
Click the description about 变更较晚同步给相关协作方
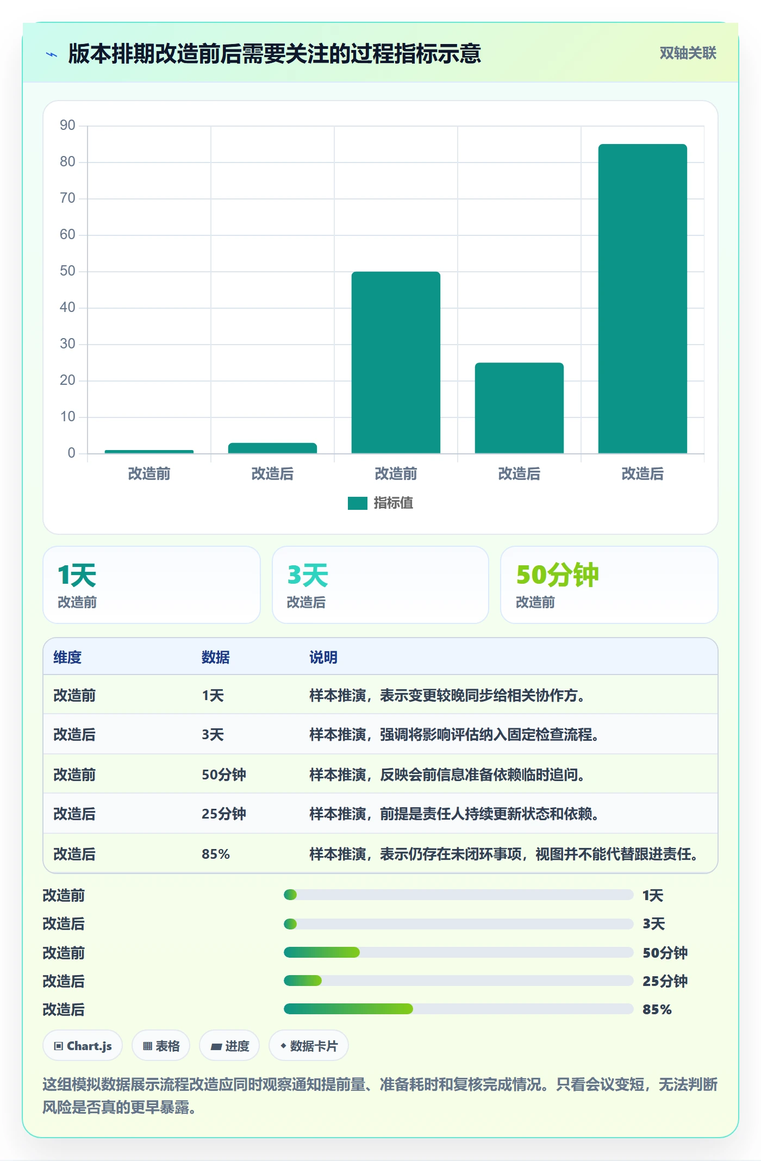[447, 695]
